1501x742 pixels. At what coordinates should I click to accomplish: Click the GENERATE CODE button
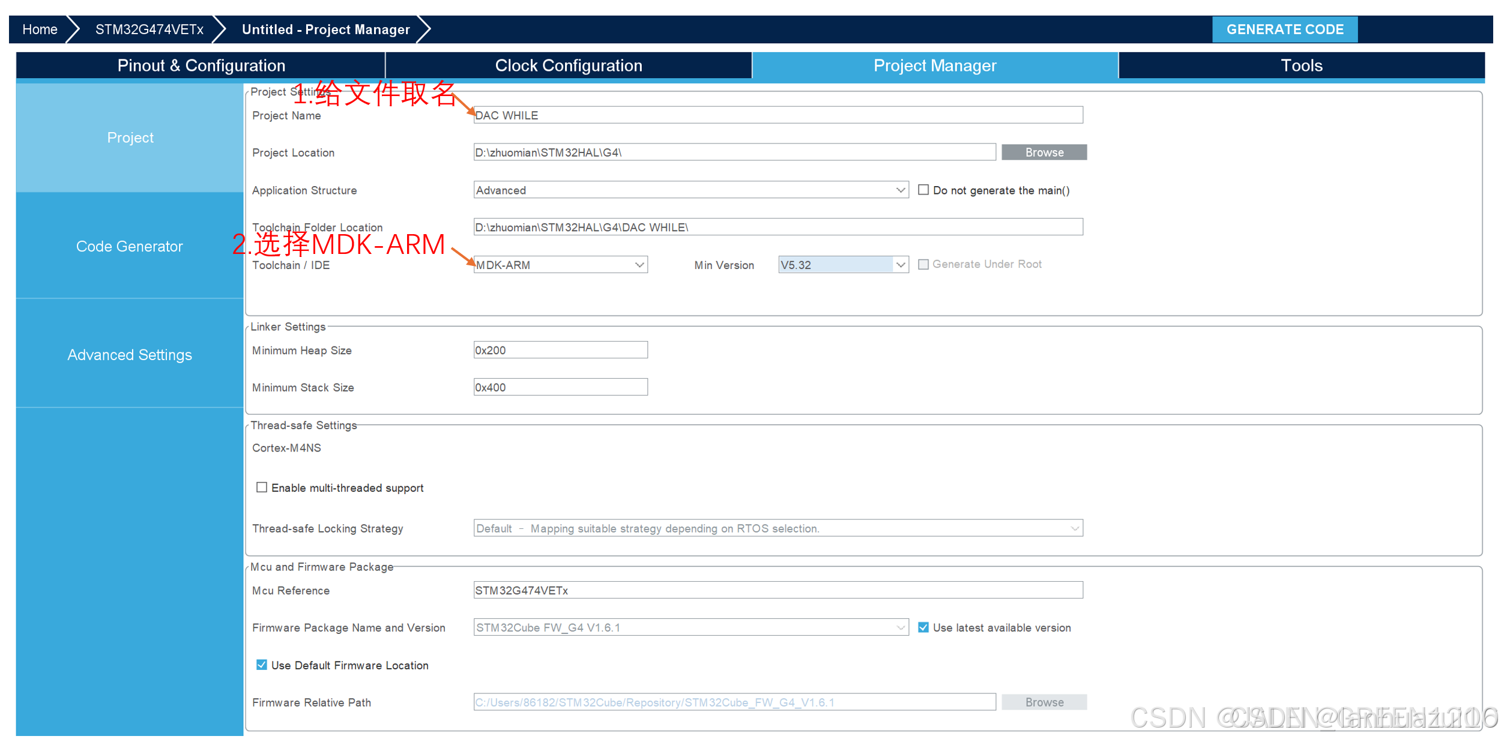click(1284, 29)
